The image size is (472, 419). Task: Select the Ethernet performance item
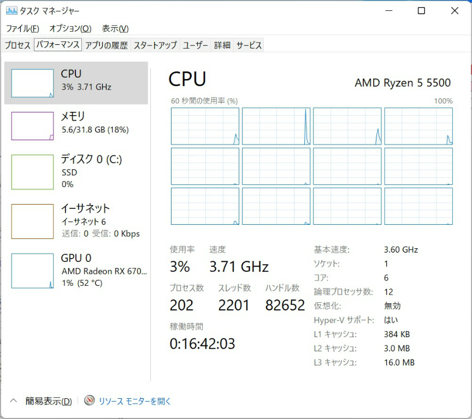click(76, 220)
